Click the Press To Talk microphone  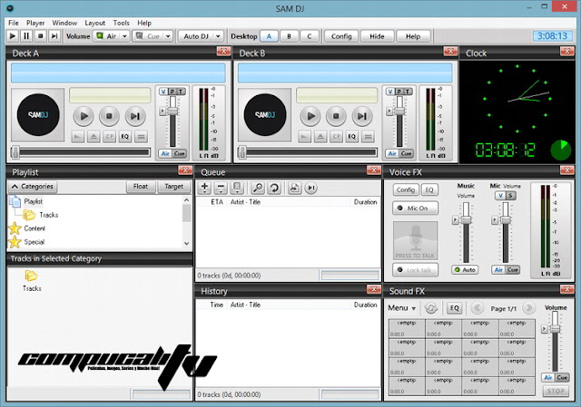[415, 241]
